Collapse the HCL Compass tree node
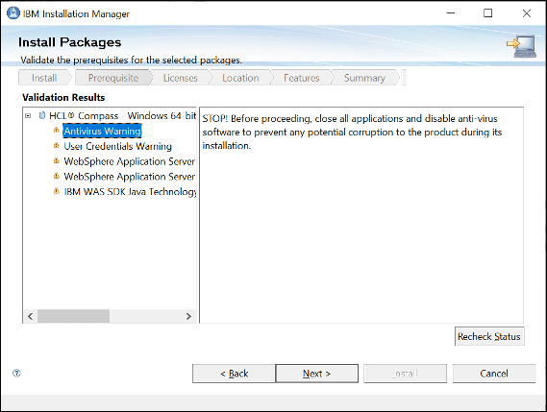547x412 pixels. [28, 115]
